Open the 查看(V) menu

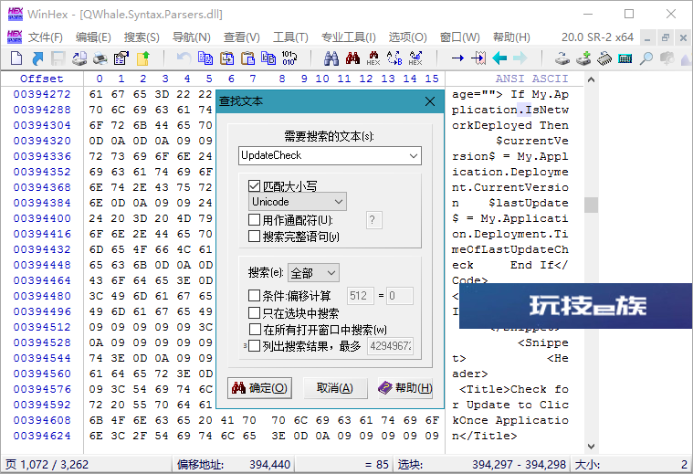click(x=241, y=37)
